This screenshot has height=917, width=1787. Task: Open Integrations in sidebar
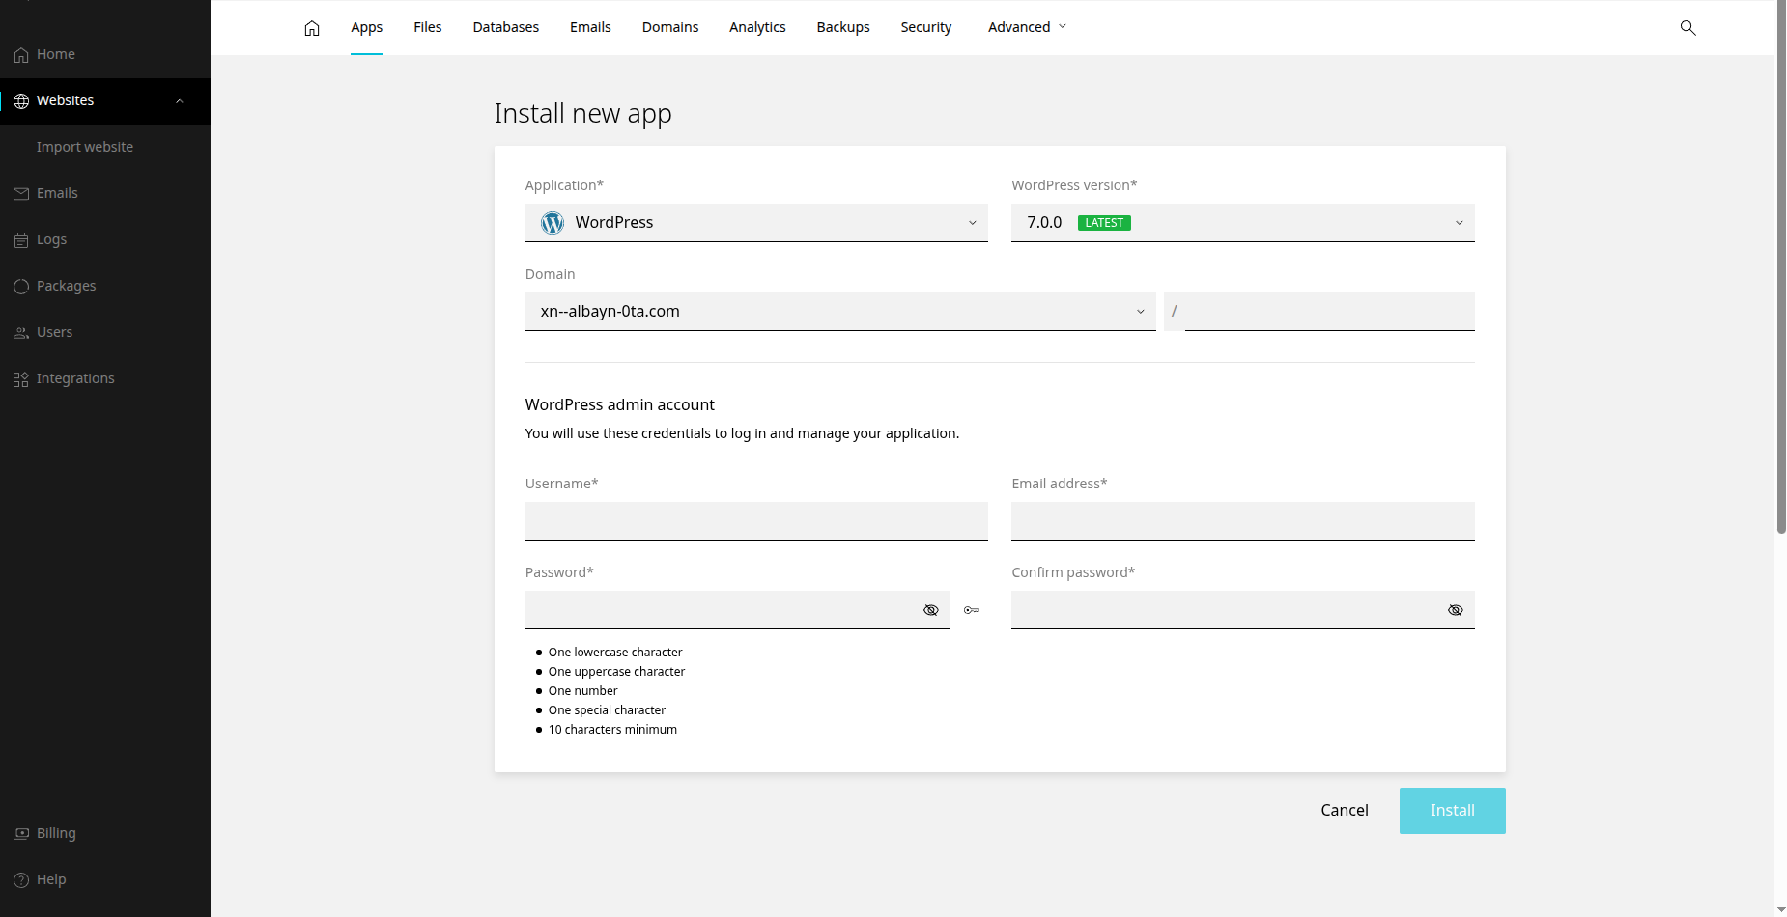pyautogui.click(x=75, y=378)
